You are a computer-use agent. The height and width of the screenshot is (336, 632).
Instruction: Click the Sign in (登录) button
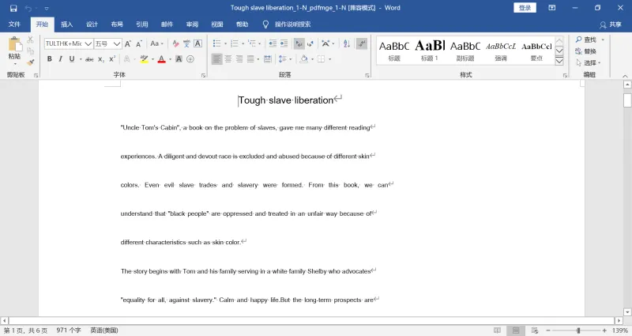point(525,8)
